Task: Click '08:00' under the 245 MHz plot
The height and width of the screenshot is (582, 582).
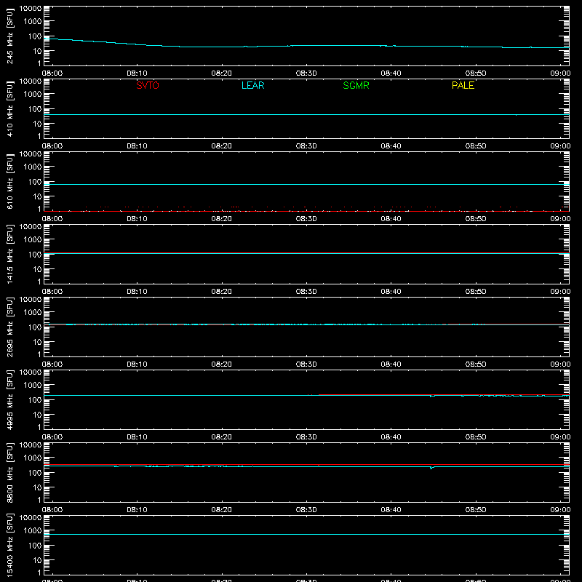Action: pyautogui.click(x=52, y=73)
